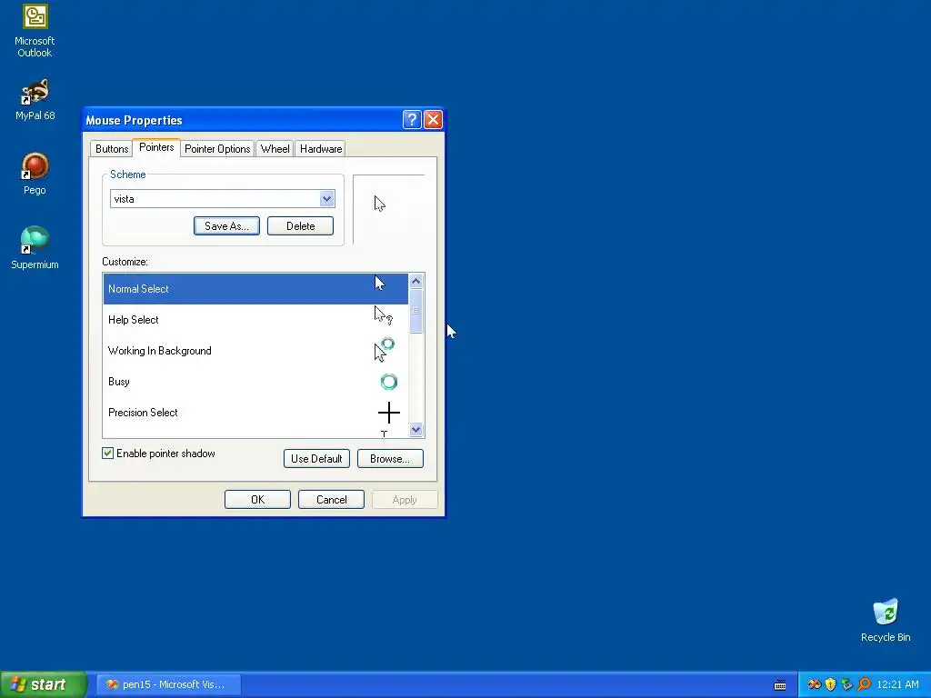Screen dimensions: 931x698
Task: Select the Help Select row
Action: (255, 320)
